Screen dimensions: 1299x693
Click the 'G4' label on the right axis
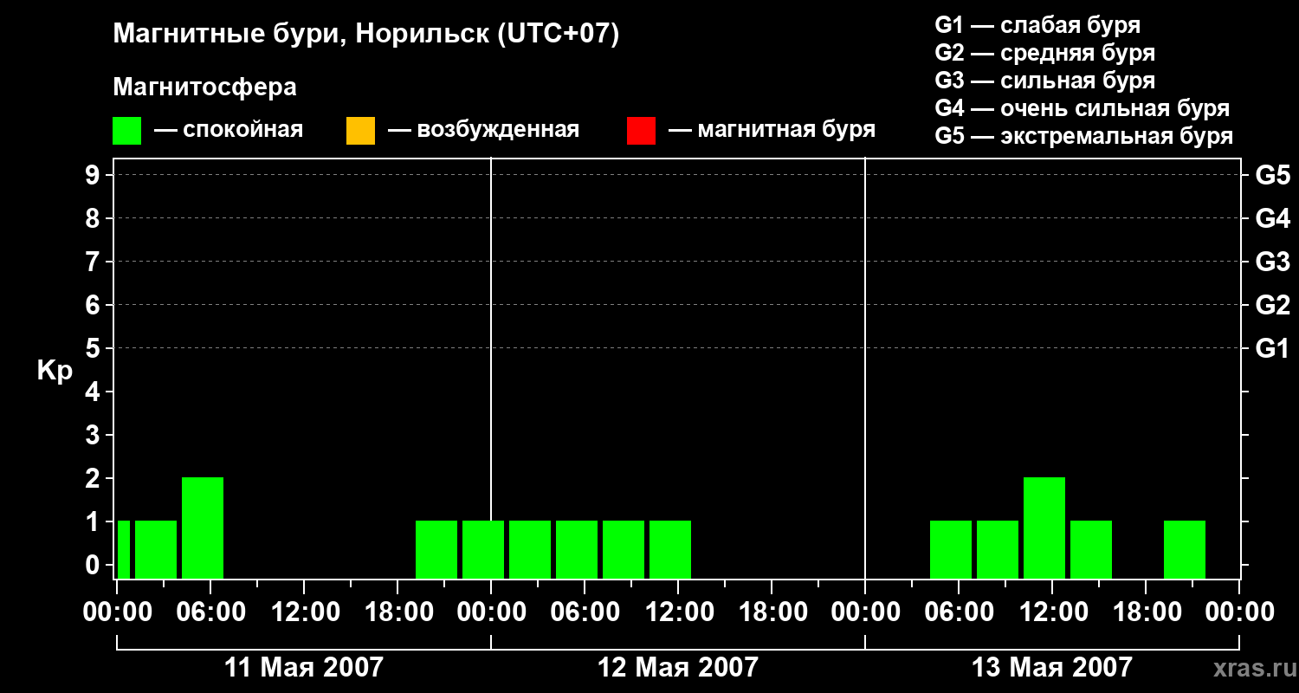(x=1272, y=218)
